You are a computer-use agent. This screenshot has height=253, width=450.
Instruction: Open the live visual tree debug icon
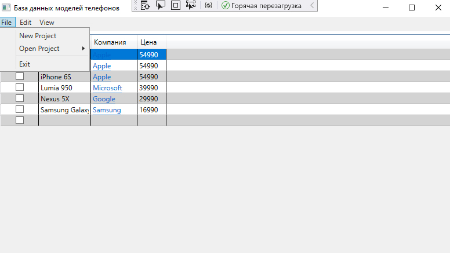tap(146, 5)
